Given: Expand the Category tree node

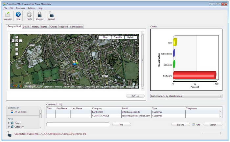Looking at the screenshot, I should pos(9,127).
